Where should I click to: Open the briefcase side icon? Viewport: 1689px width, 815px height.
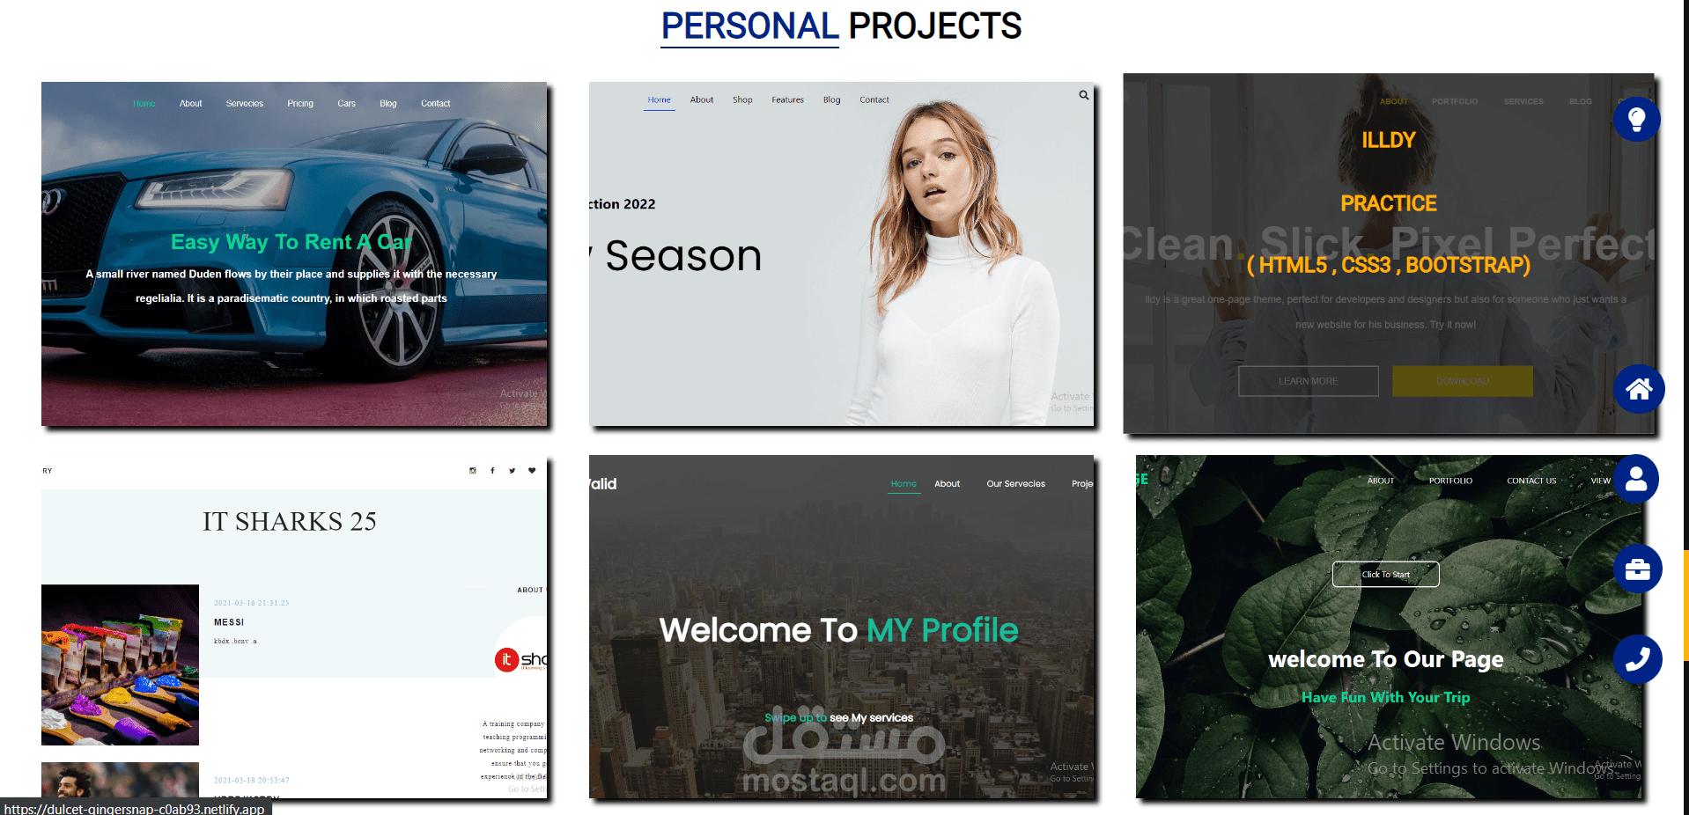coord(1638,569)
